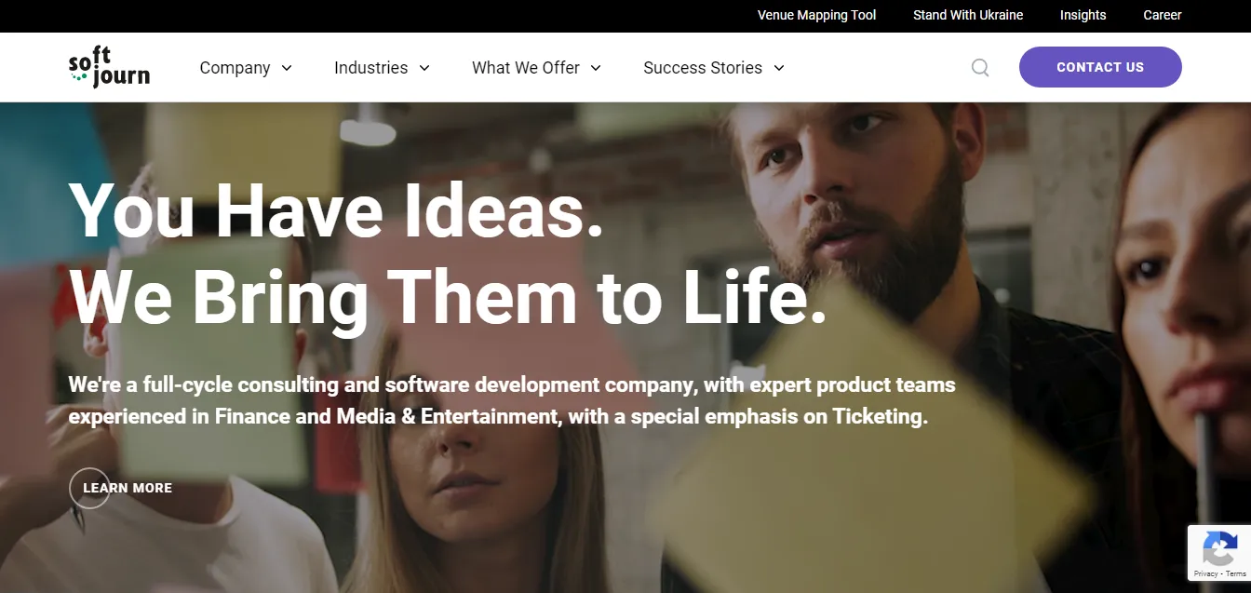
Task: Expand the Success Stories chevron
Action: coord(779,68)
